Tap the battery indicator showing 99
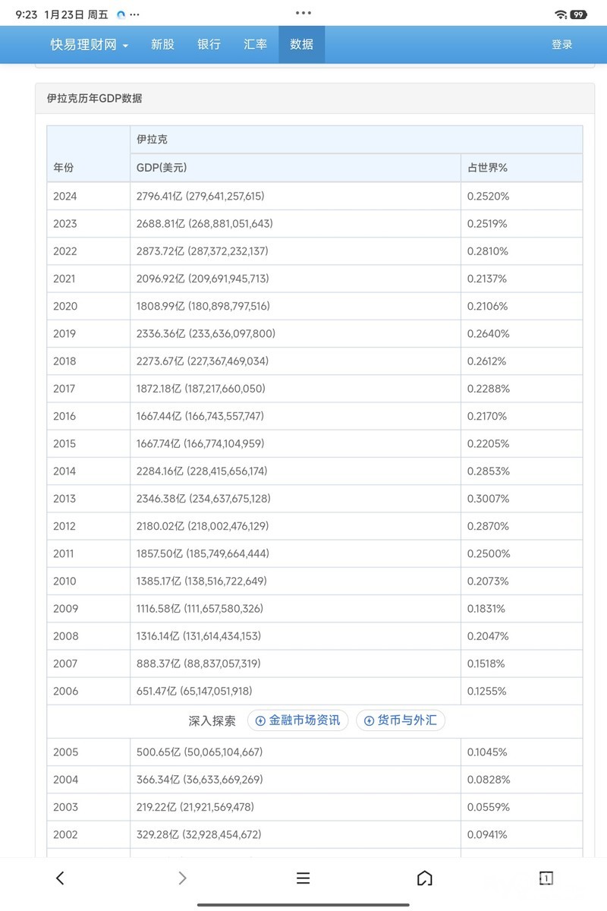 coord(579,14)
